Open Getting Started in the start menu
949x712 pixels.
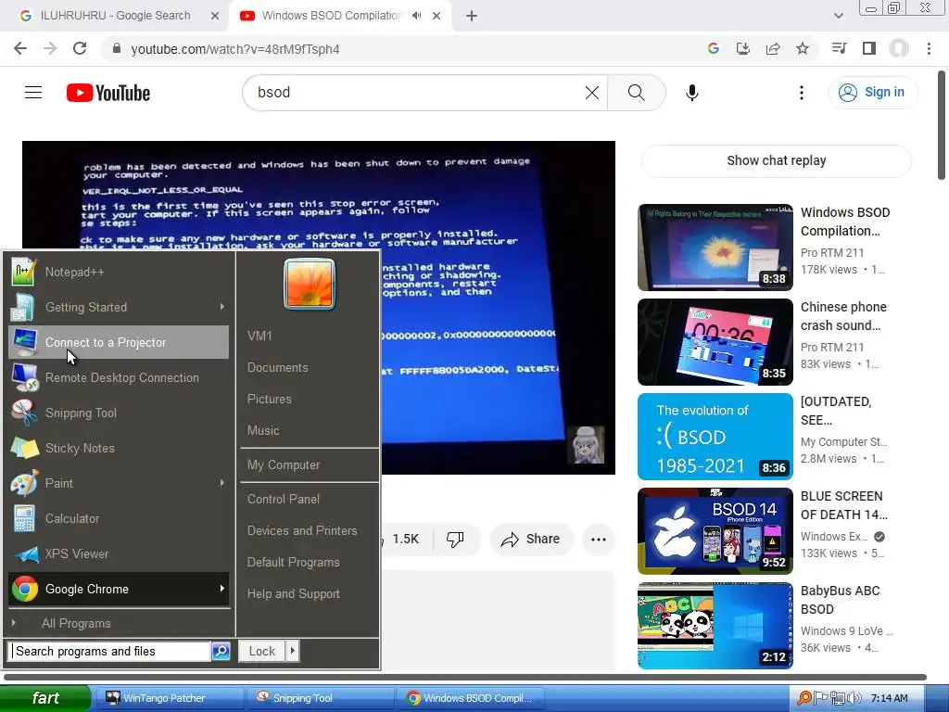(x=119, y=307)
